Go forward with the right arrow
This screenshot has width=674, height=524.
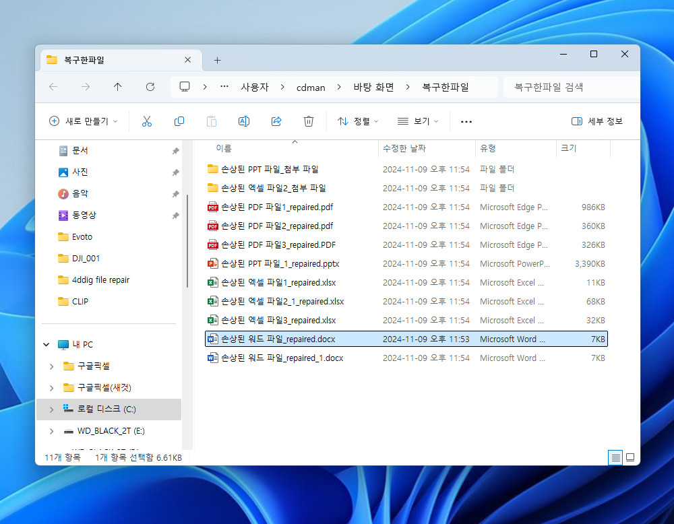(86, 87)
